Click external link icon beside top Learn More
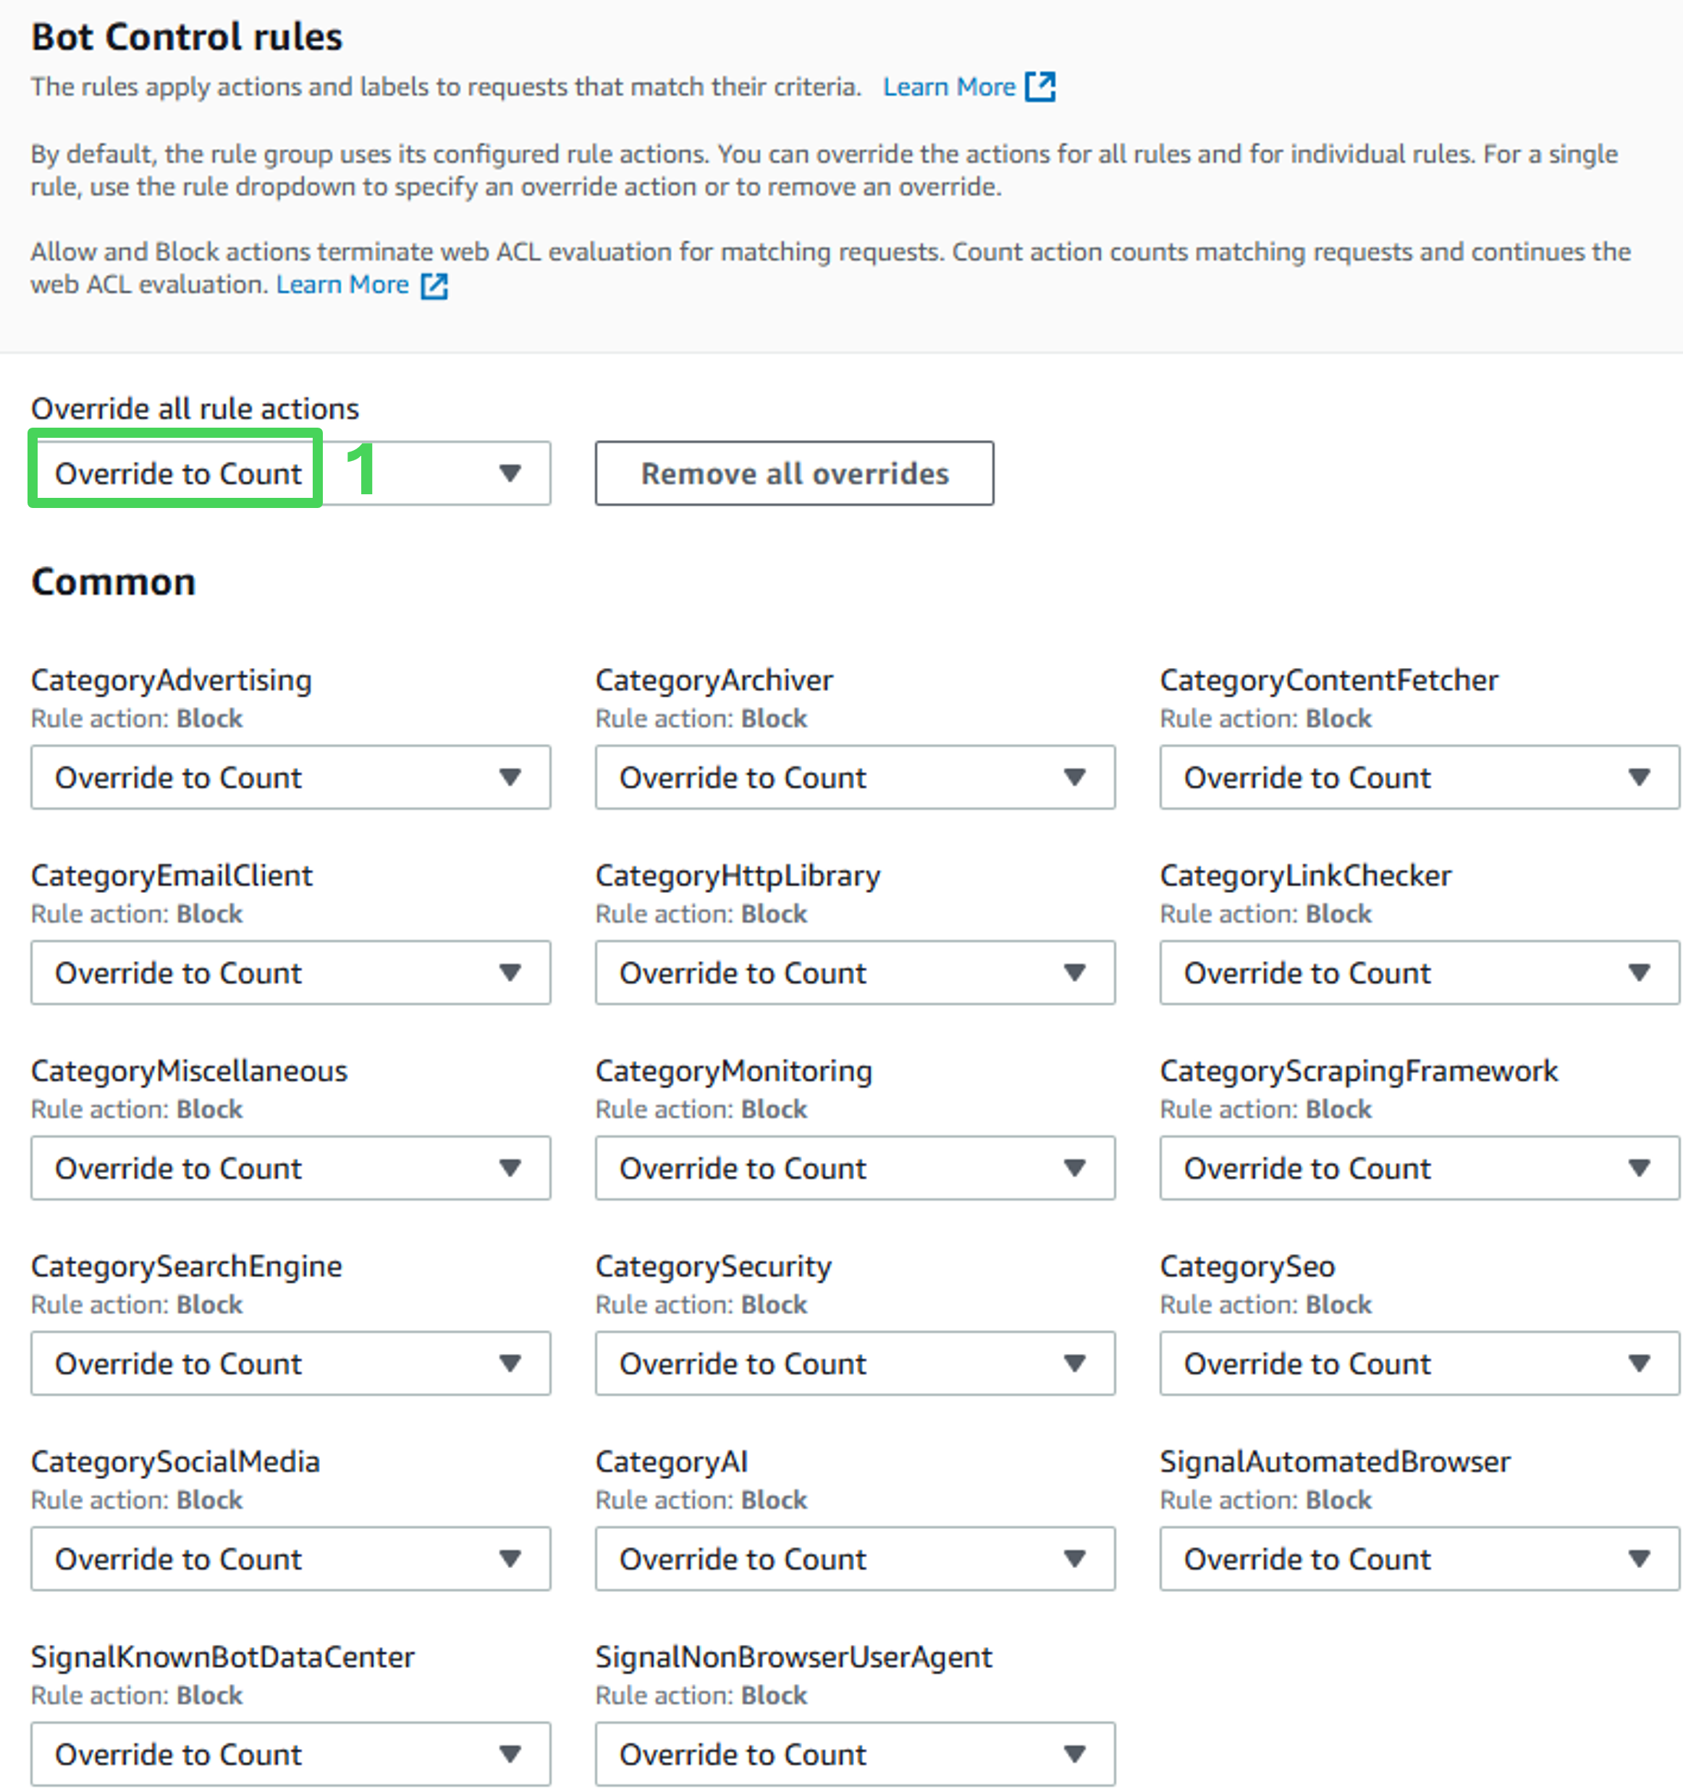This screenshot has height=1791, width=1683. (1041, 87)
